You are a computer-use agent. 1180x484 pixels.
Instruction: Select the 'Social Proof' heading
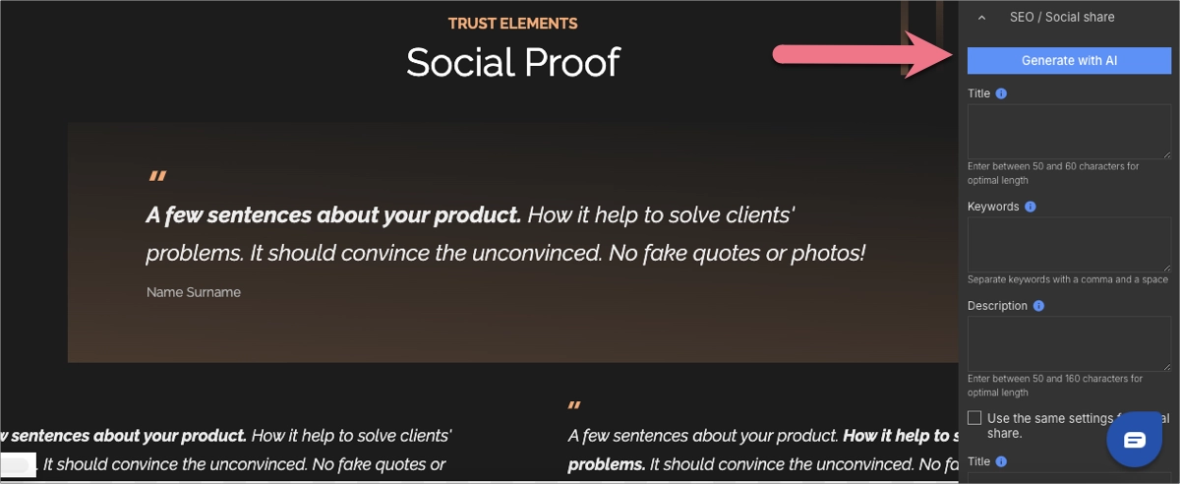[x=512, y=62]
